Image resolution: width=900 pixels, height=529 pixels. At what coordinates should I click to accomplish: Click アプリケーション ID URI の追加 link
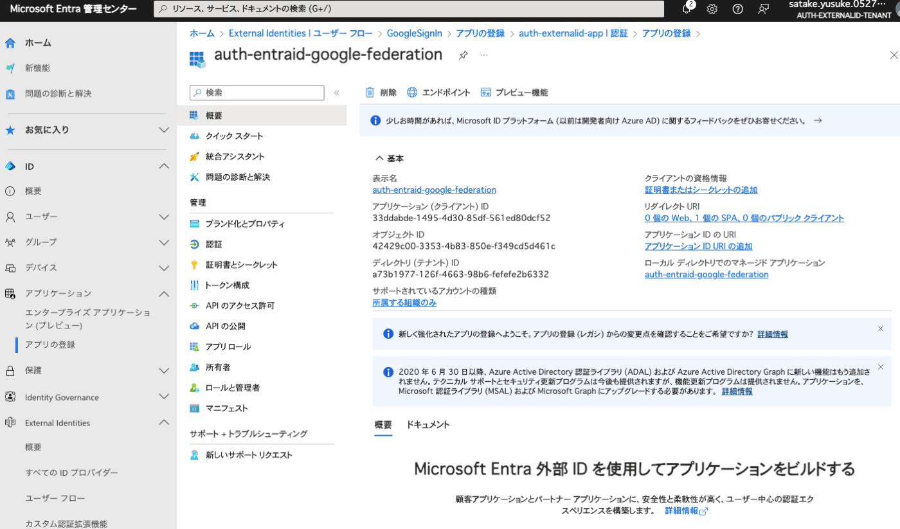[x=698, y=247]
